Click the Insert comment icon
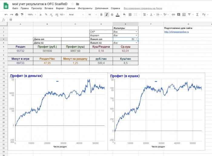The width and height of the screenshot is (212, 156). [x=179, y=14]
